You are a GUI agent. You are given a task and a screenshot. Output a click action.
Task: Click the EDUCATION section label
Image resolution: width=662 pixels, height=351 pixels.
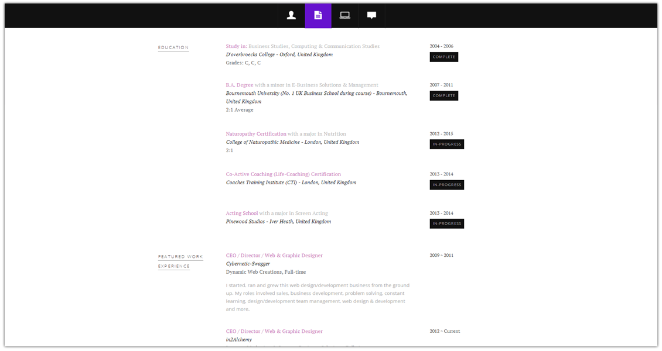click(x=173, y=47)
